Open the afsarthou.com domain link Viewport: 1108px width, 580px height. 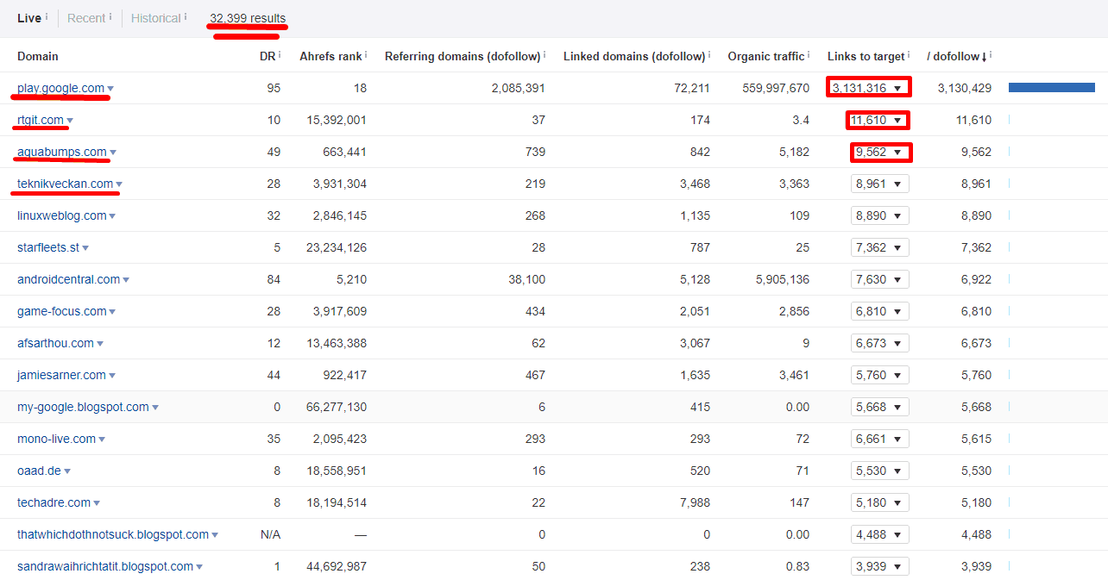[55, 343]
